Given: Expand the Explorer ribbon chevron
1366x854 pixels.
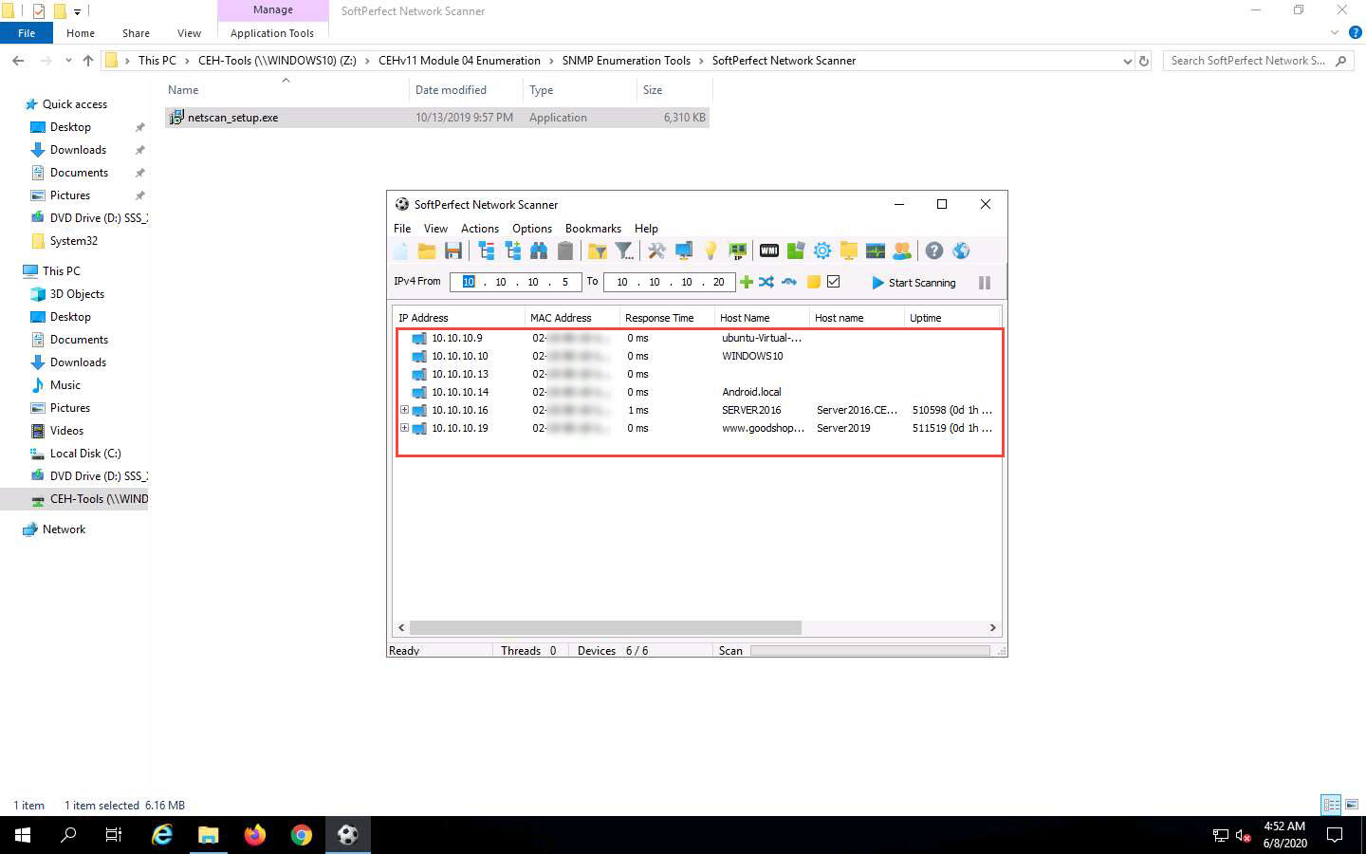Looking at the screenshot, I should tap(1335, 32).
